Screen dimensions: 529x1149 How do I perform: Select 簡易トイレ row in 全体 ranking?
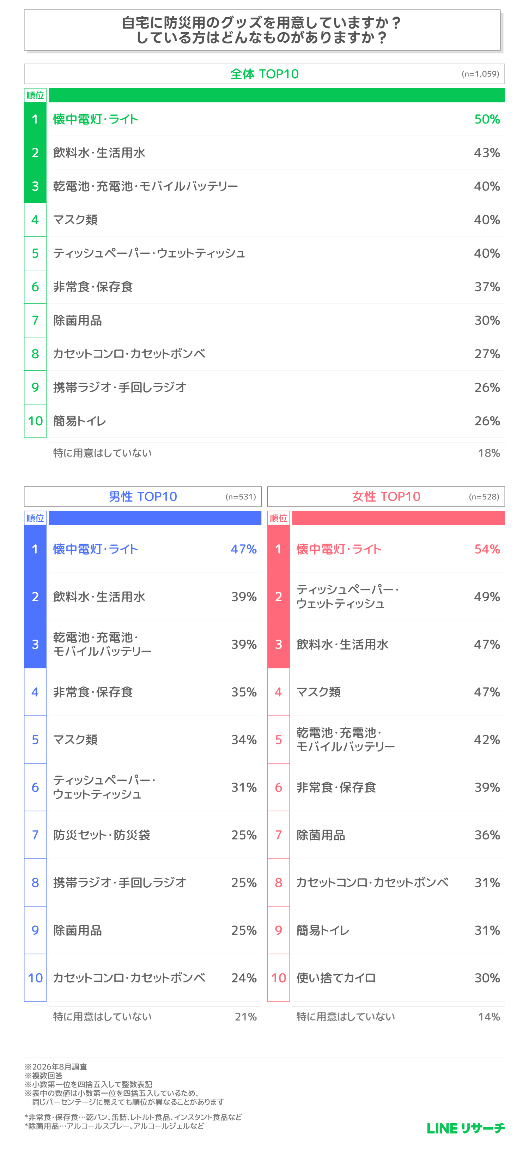(277, 421)
